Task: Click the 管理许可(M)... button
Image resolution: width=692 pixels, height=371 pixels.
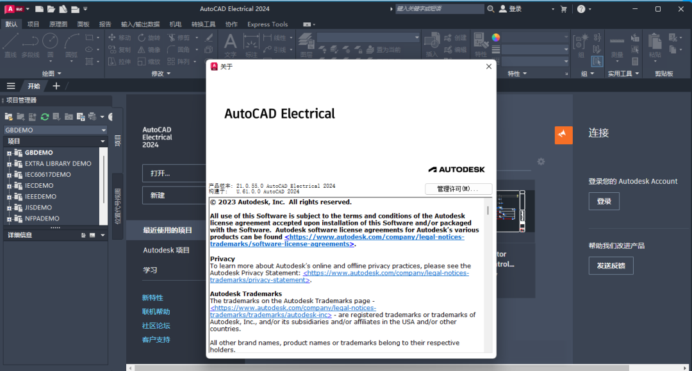Action: [458, 189]
